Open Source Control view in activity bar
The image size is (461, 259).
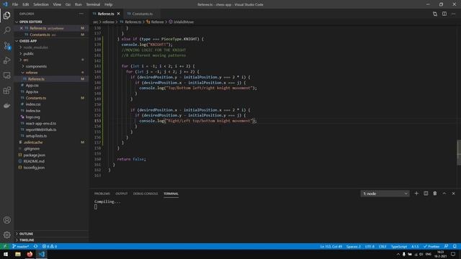tap(6, 45)
